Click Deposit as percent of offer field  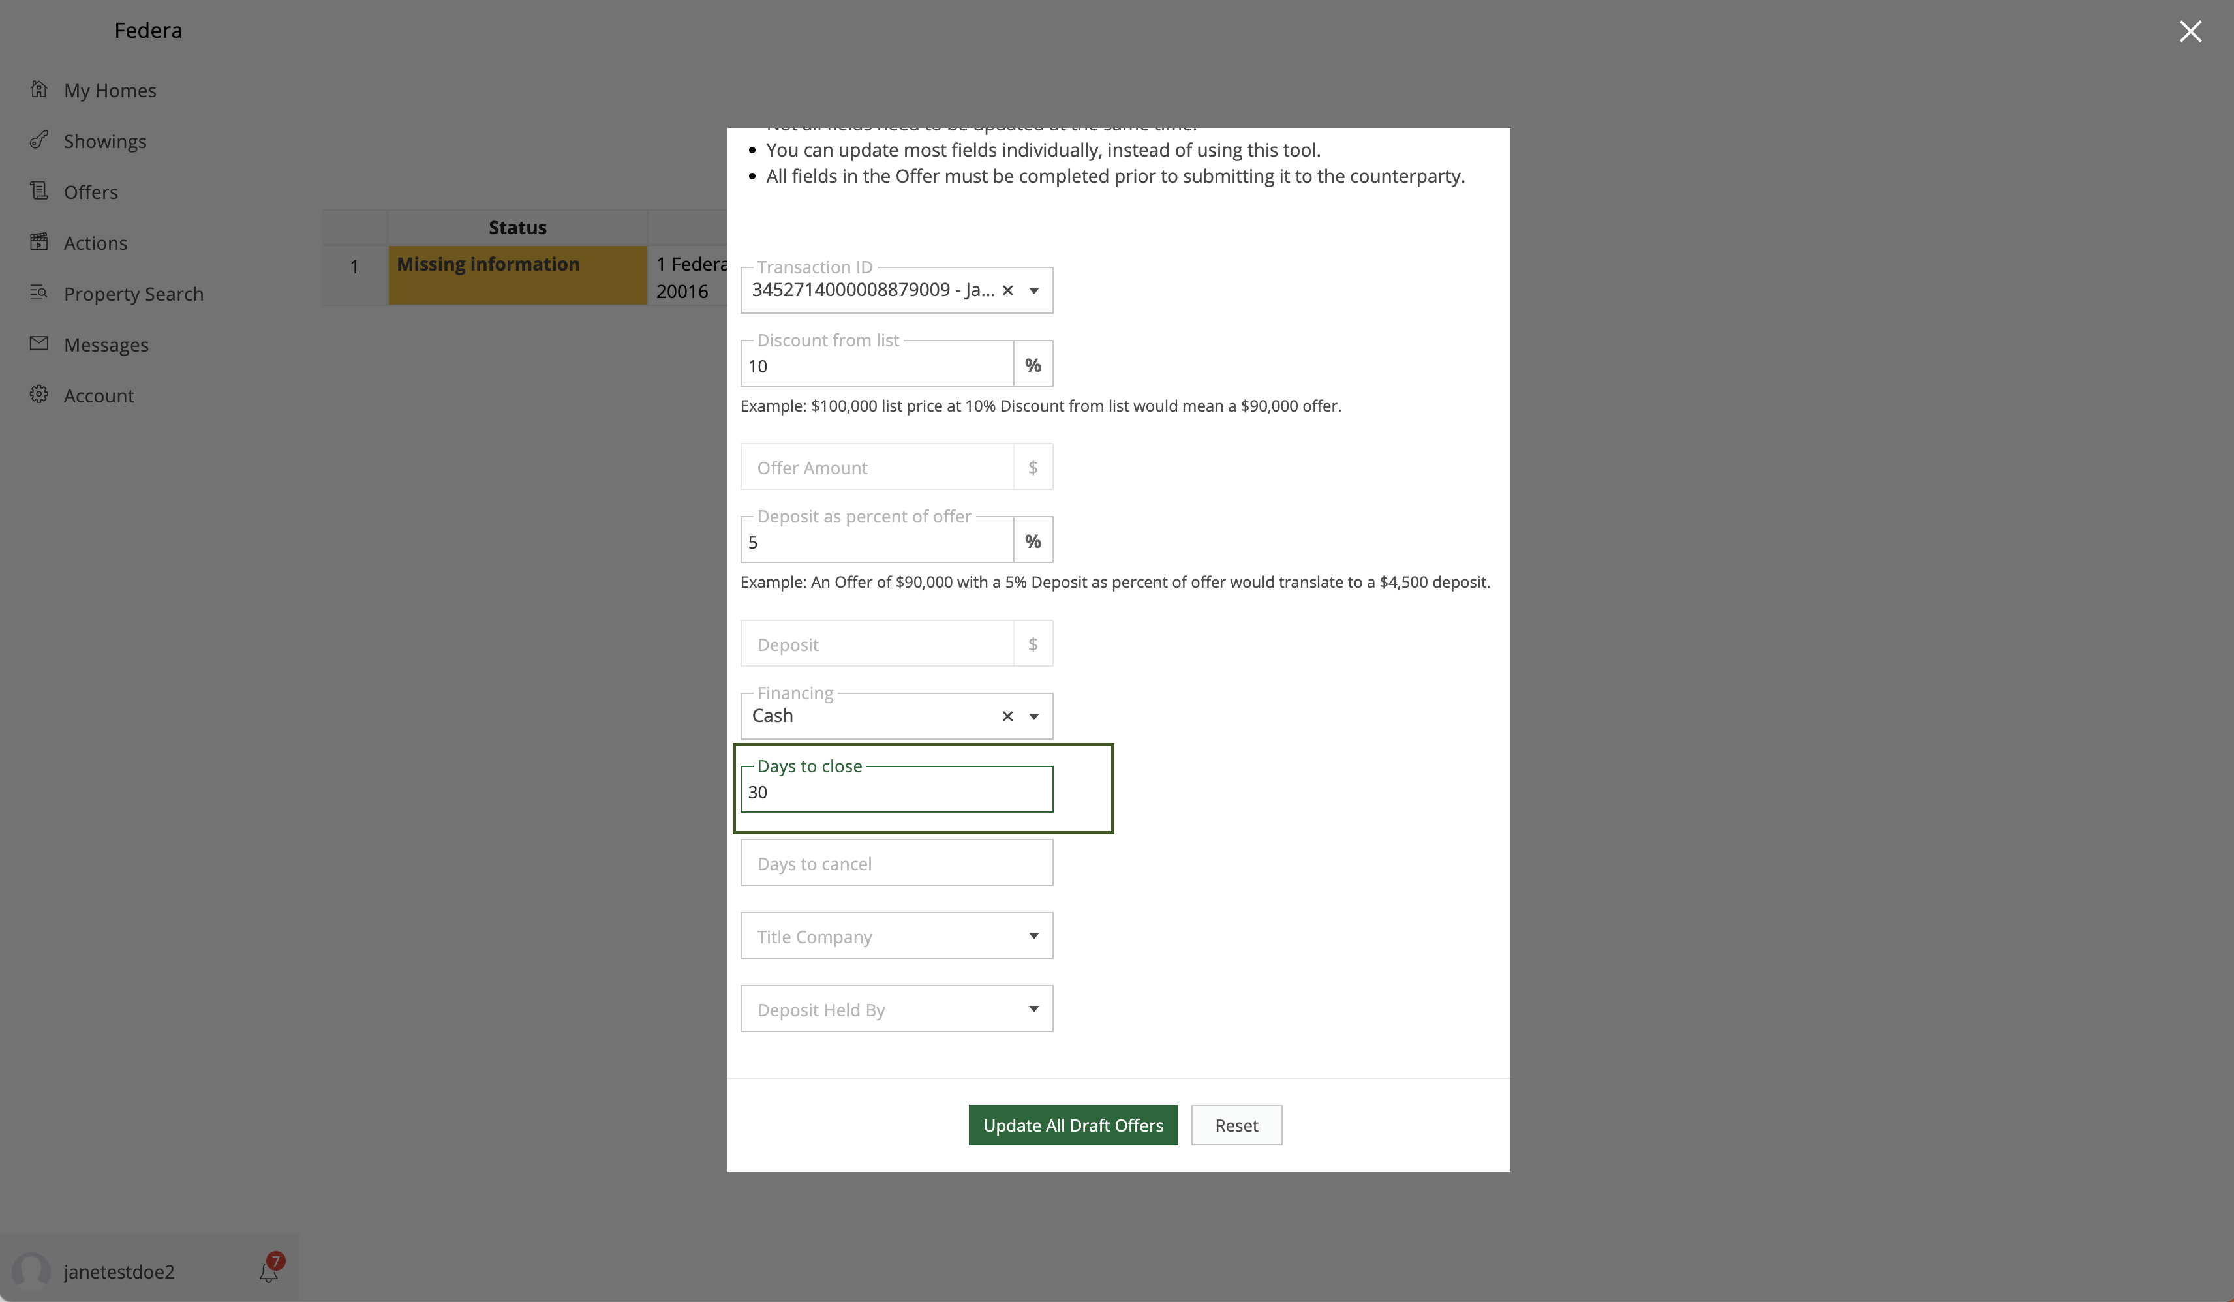pos(878,541)
